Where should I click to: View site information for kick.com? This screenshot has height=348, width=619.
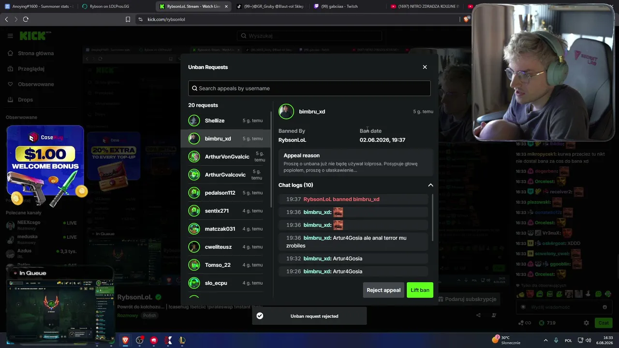pyautogui.click(x=140, y=19)
